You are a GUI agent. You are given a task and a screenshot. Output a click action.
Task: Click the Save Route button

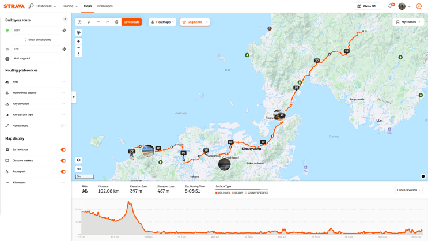(x=131, y=22)
